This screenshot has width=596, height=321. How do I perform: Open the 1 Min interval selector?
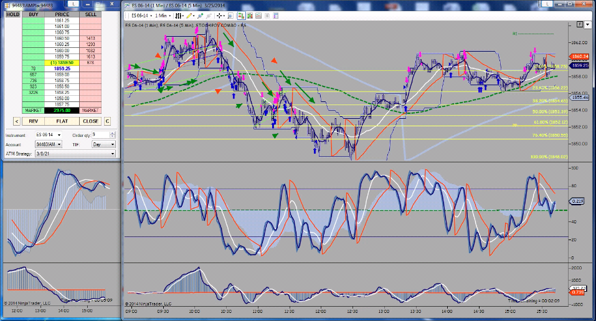pyautogui.click(x=163, y=16)
